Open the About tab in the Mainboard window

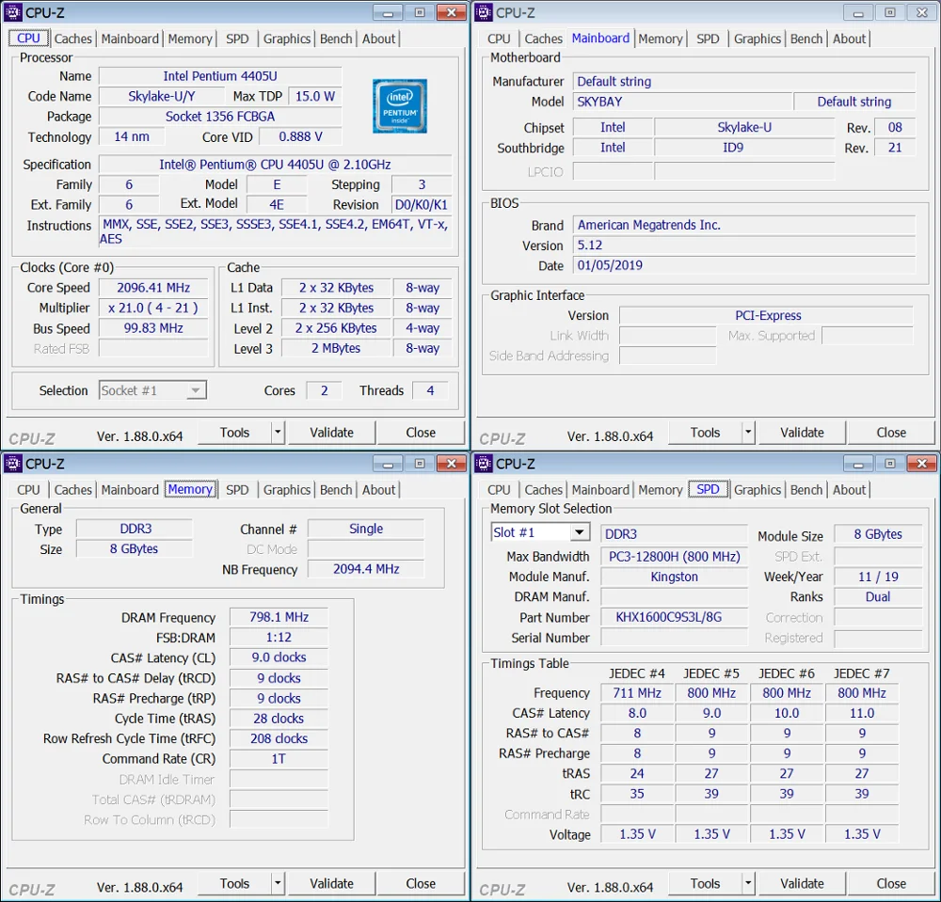849,39
